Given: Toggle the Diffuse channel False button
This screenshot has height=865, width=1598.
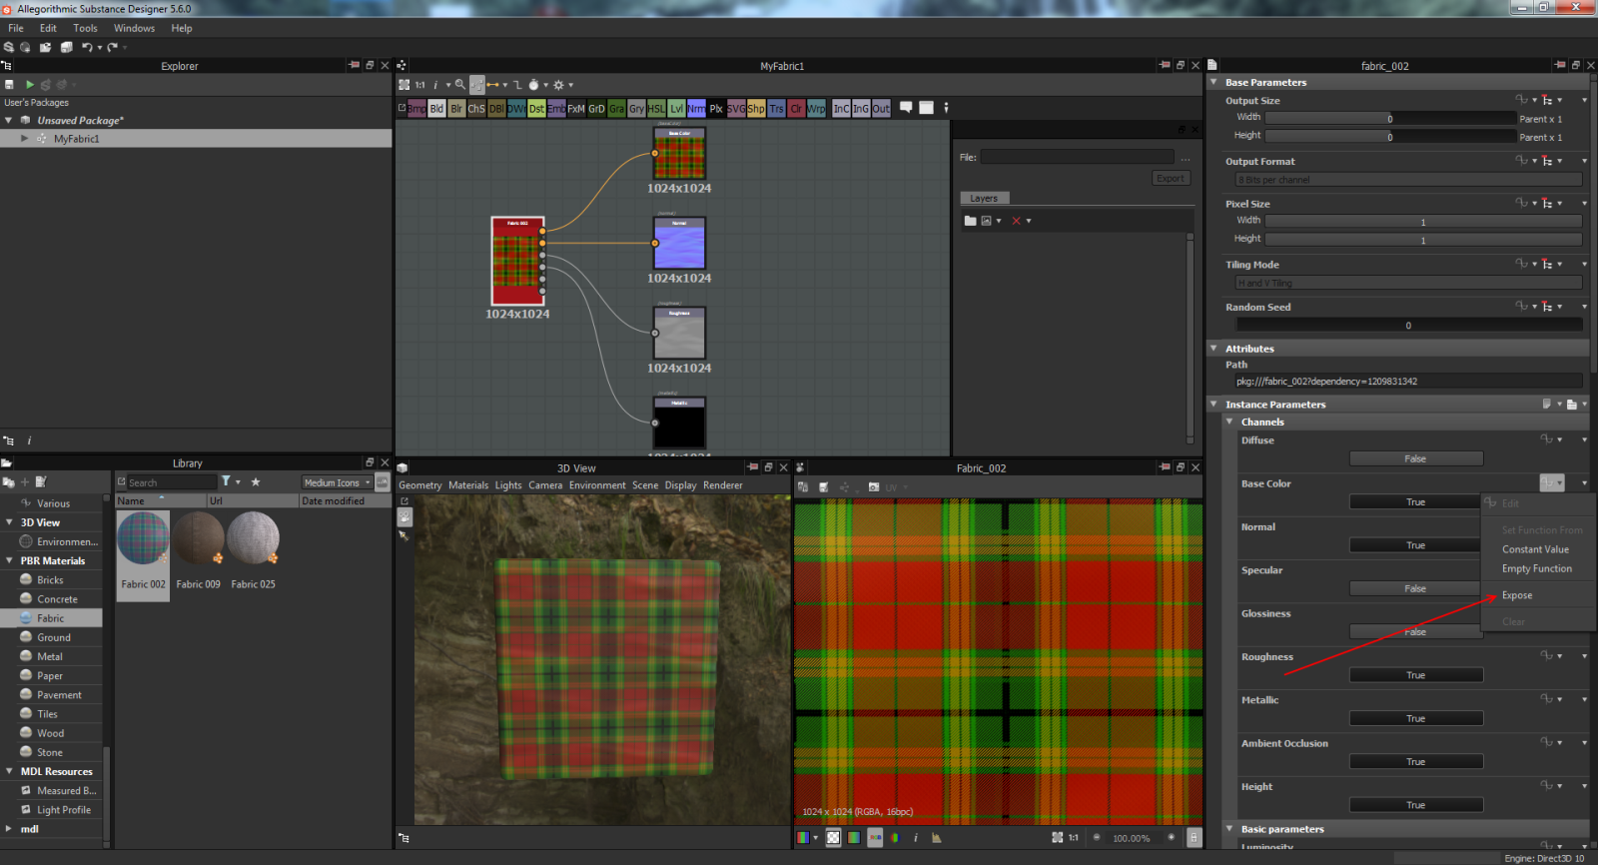Looking at the screenshot, I should [x=1416, y=458].
